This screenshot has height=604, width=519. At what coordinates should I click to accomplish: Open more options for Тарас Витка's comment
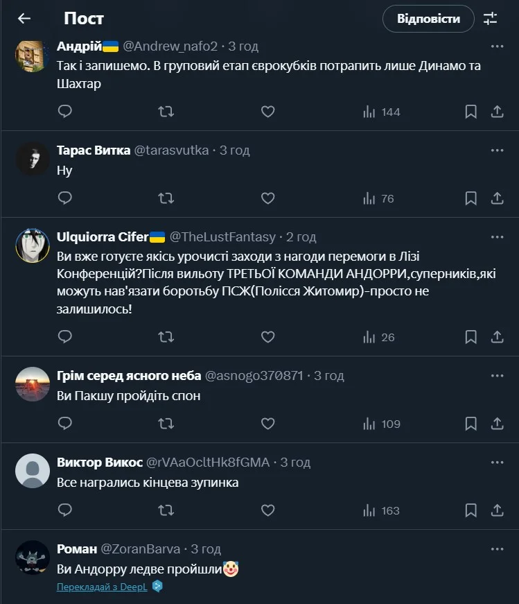point(497,150)
